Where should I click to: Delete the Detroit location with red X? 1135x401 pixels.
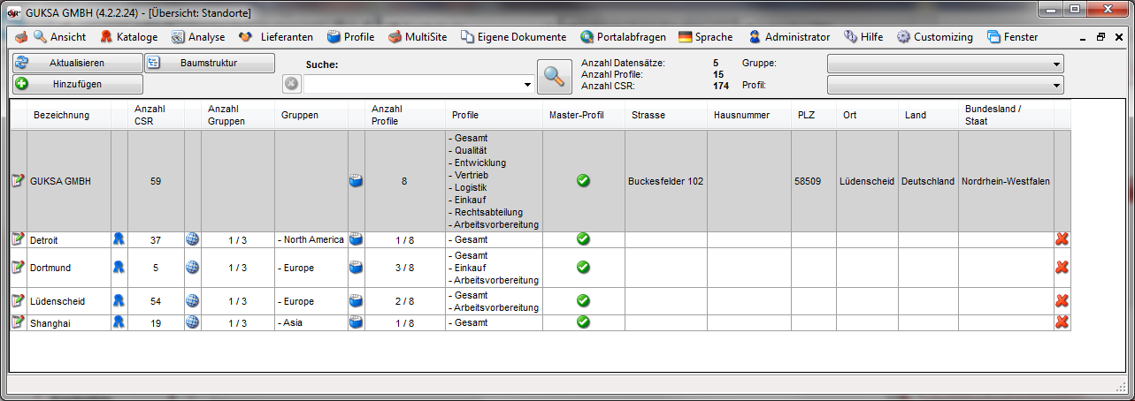click(x=1062, y=239)
